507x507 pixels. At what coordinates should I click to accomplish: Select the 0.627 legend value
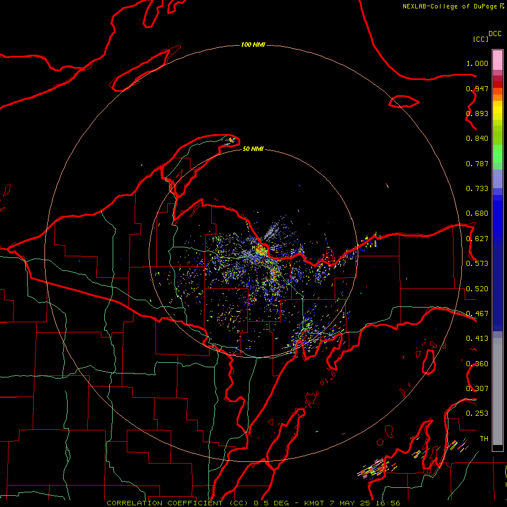click(477, 239)
